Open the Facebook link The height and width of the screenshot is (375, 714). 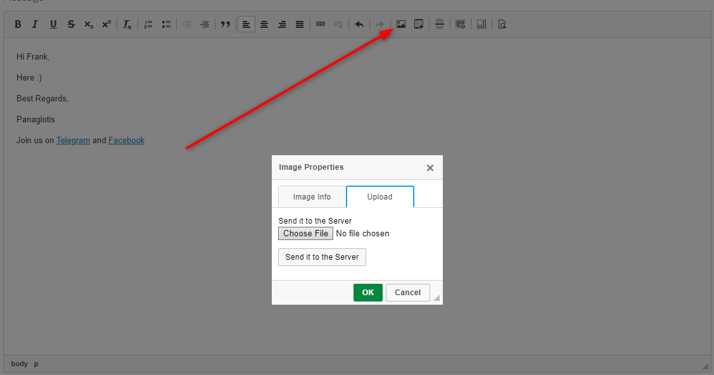pyautogui.click(x=126, y=140)
